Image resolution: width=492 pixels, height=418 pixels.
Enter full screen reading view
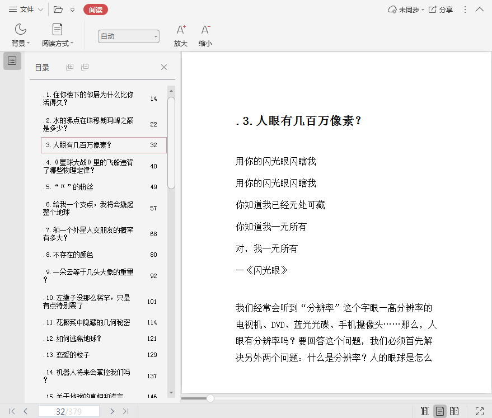tap(479, 411)
